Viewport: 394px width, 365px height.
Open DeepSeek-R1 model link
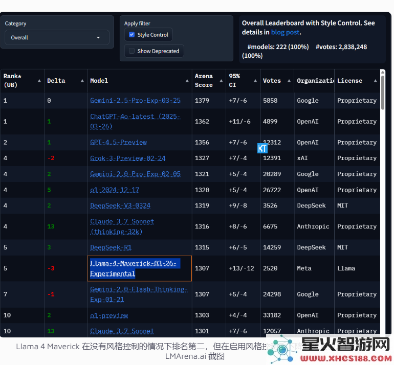click(x=111, y=247)
